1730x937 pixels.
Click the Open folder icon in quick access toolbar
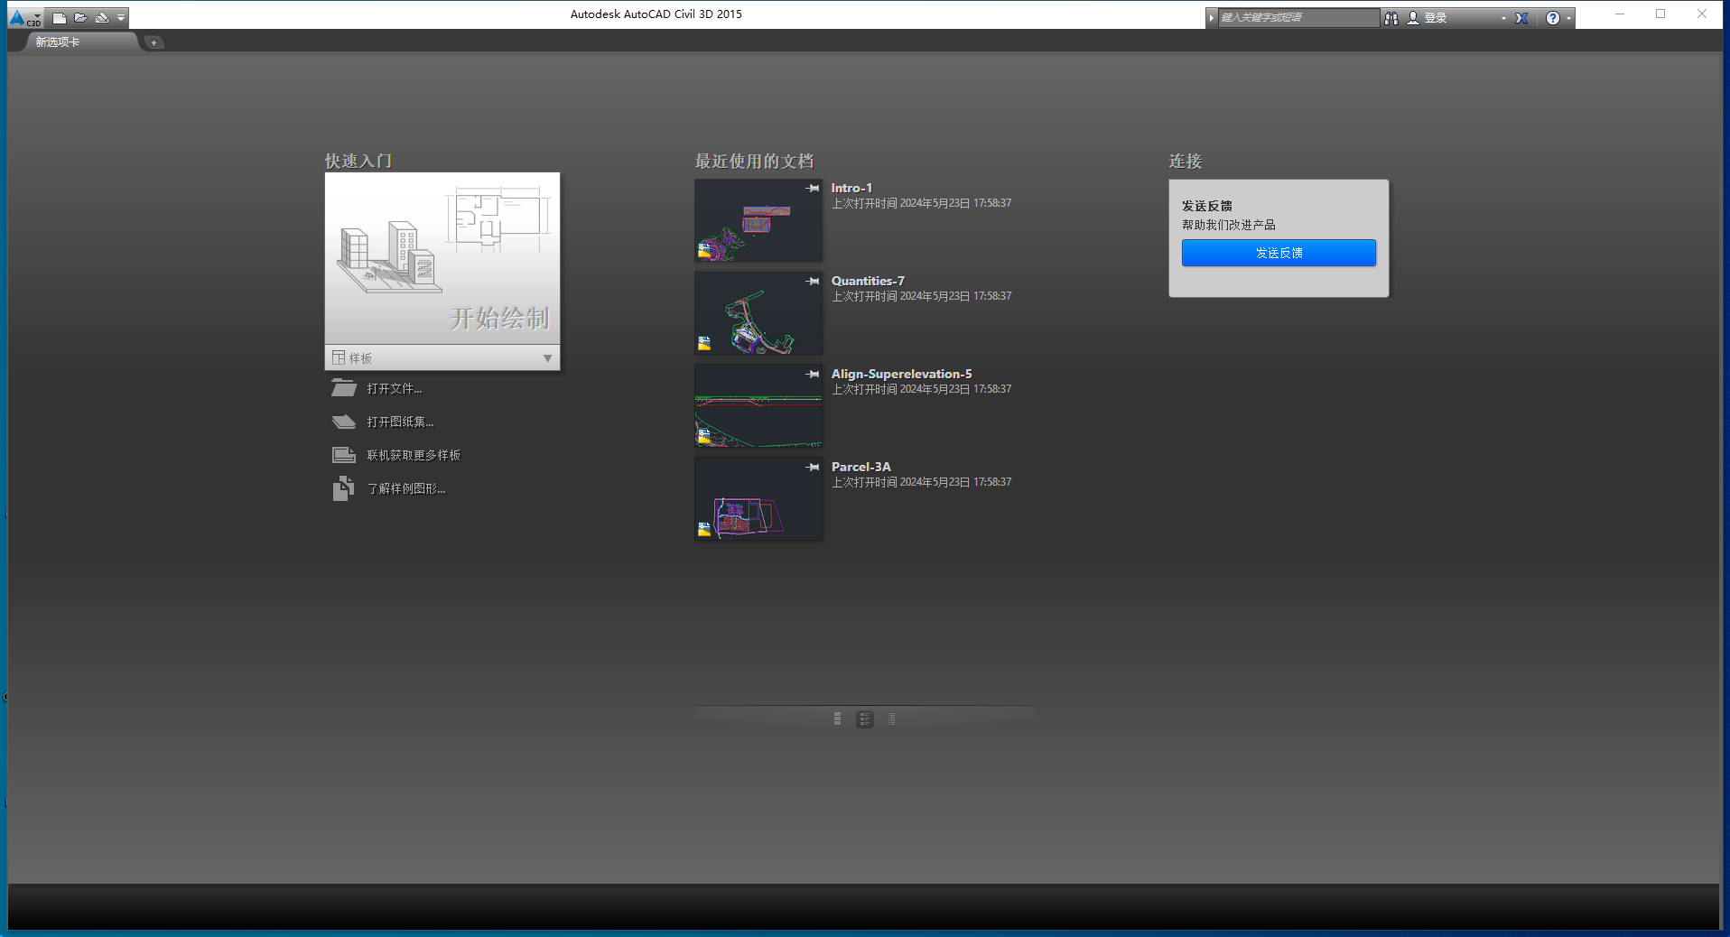pyautogui.click(x=81, y=18)
